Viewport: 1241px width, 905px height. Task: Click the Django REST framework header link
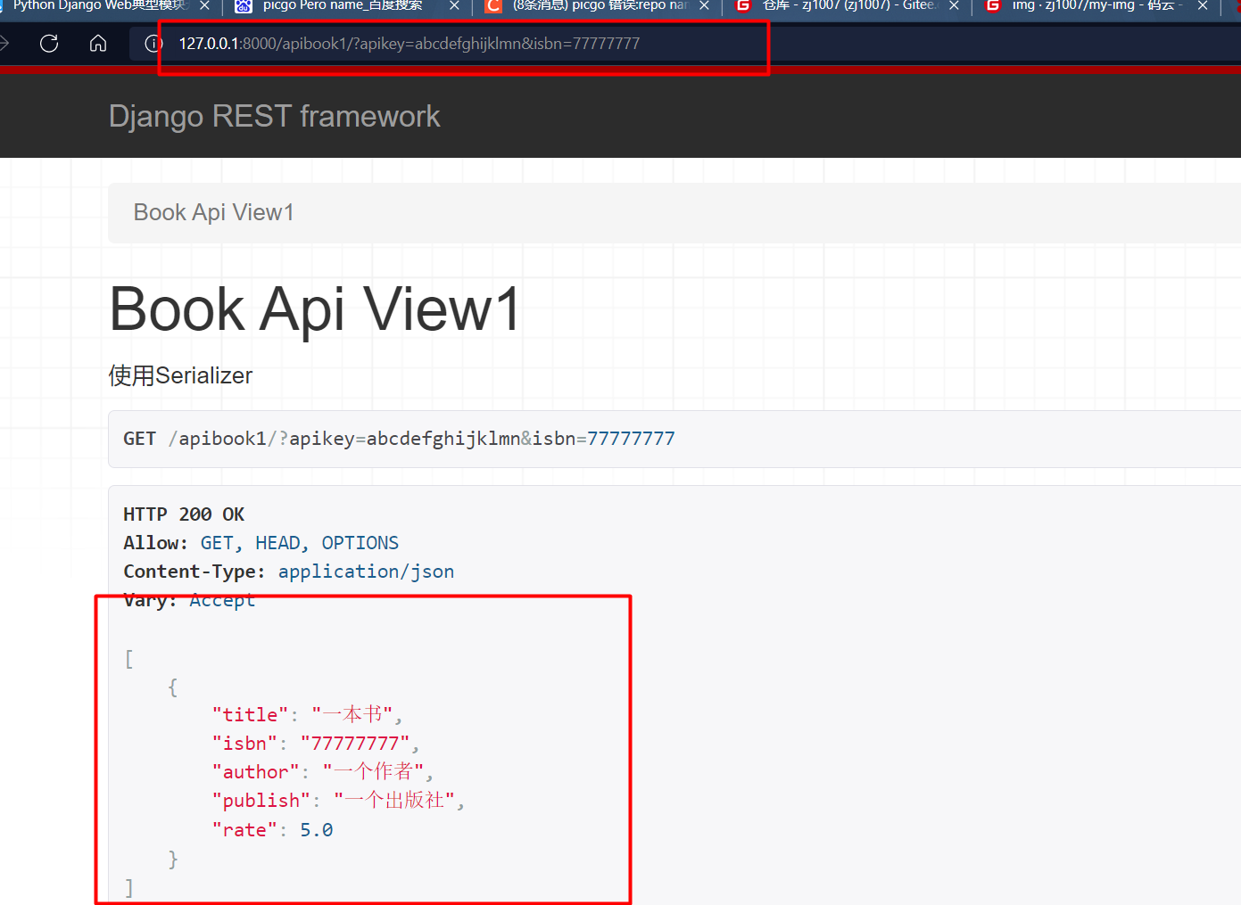tap(274, 116)
